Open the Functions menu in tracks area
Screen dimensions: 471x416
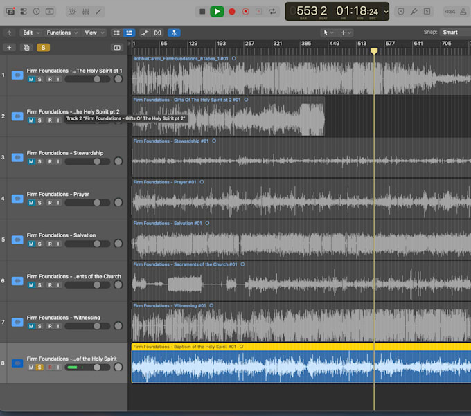tap(62, 33)
